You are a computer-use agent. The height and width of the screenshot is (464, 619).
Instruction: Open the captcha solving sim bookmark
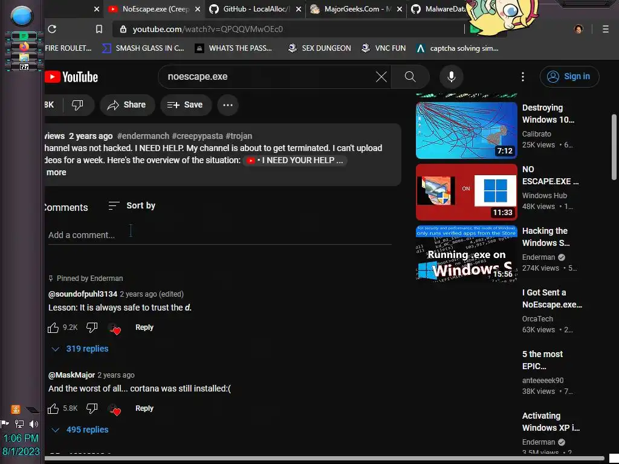pos(458,48)
